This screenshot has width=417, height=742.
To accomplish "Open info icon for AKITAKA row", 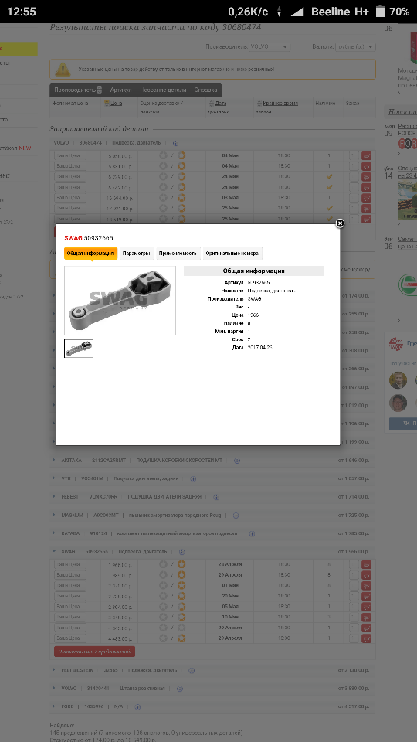I will [237, 461].
